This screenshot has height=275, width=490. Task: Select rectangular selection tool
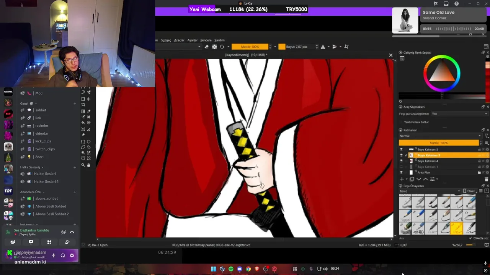[x=83, y=141]
